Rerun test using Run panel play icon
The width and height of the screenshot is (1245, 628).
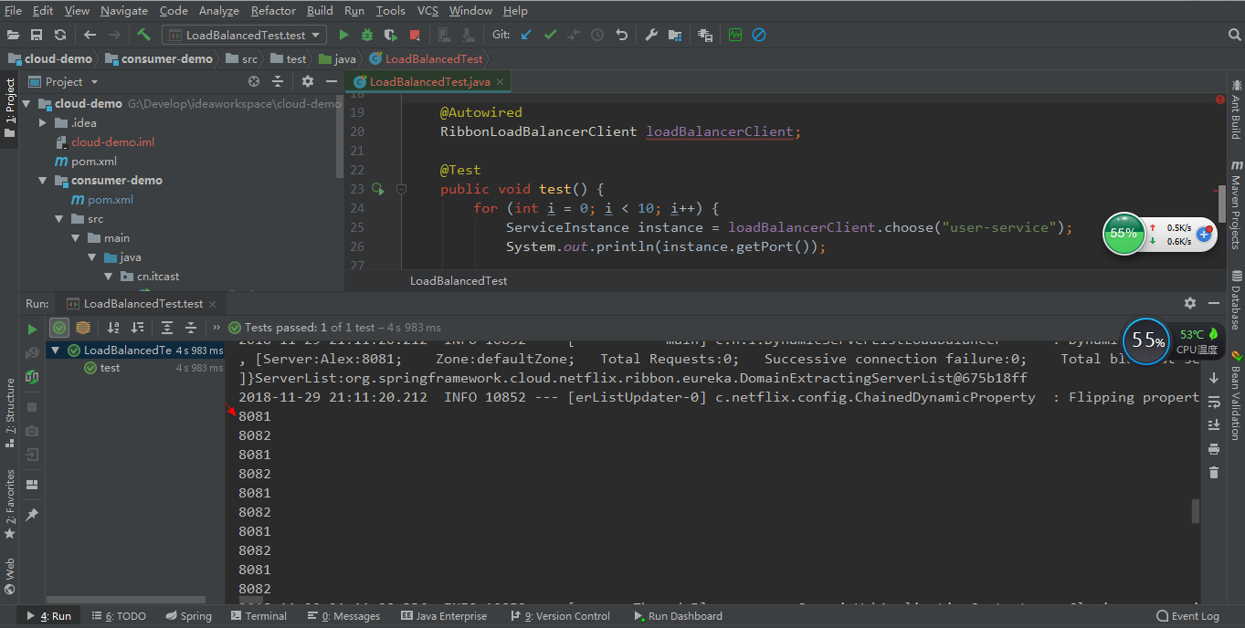pyautogui.click(x=32, y=329)
